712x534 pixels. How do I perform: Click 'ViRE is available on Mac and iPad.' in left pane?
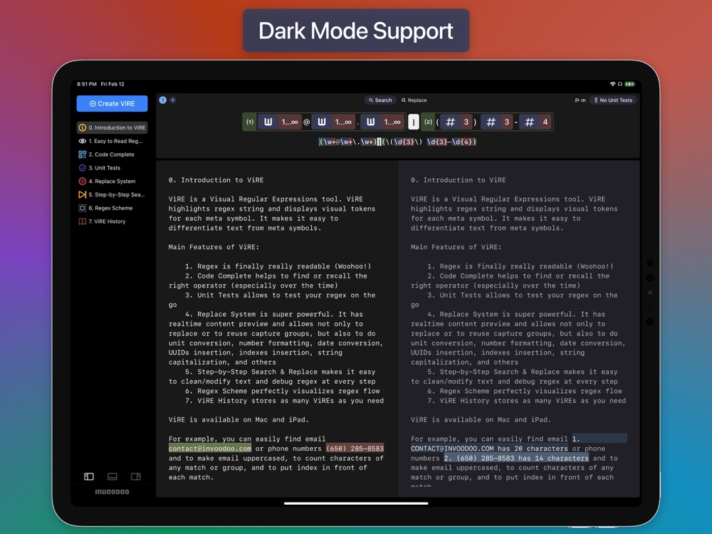click(x=239, y=419)
